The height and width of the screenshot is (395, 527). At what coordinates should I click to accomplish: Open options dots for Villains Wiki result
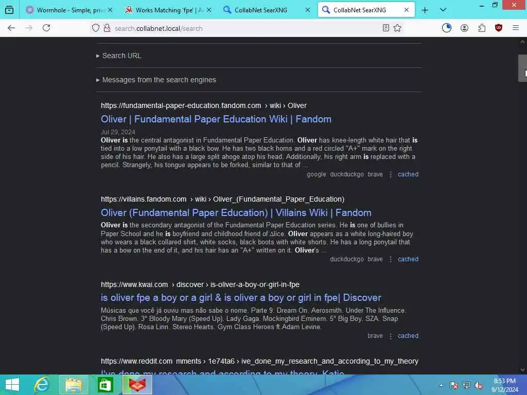tap(391, 260)
